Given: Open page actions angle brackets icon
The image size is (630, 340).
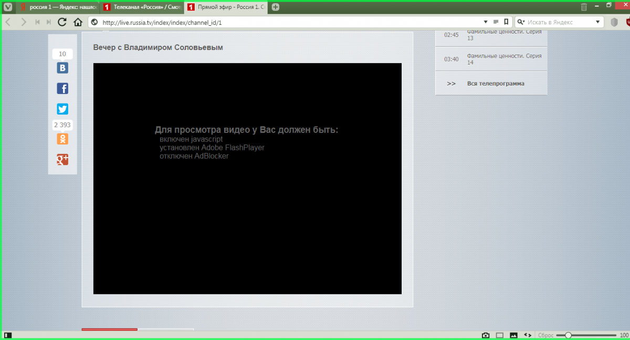Looking at the screenshot, I should (528, 335).
